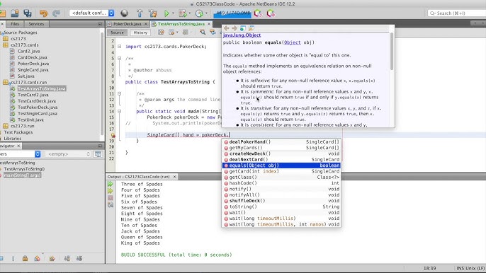Click the Clean and Build hammer icon

153,13
